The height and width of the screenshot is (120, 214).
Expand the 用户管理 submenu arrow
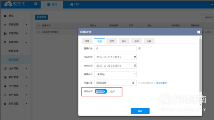26,86
